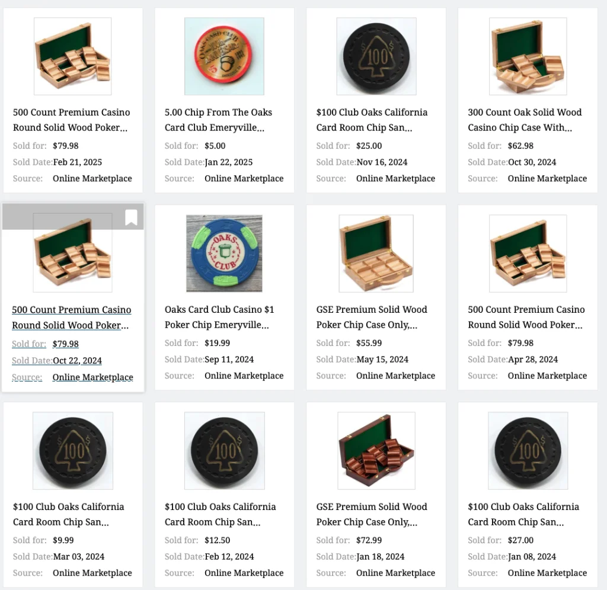Open the $100 Club Oaks listing that sold for $27.00

(x=523, y=514)
